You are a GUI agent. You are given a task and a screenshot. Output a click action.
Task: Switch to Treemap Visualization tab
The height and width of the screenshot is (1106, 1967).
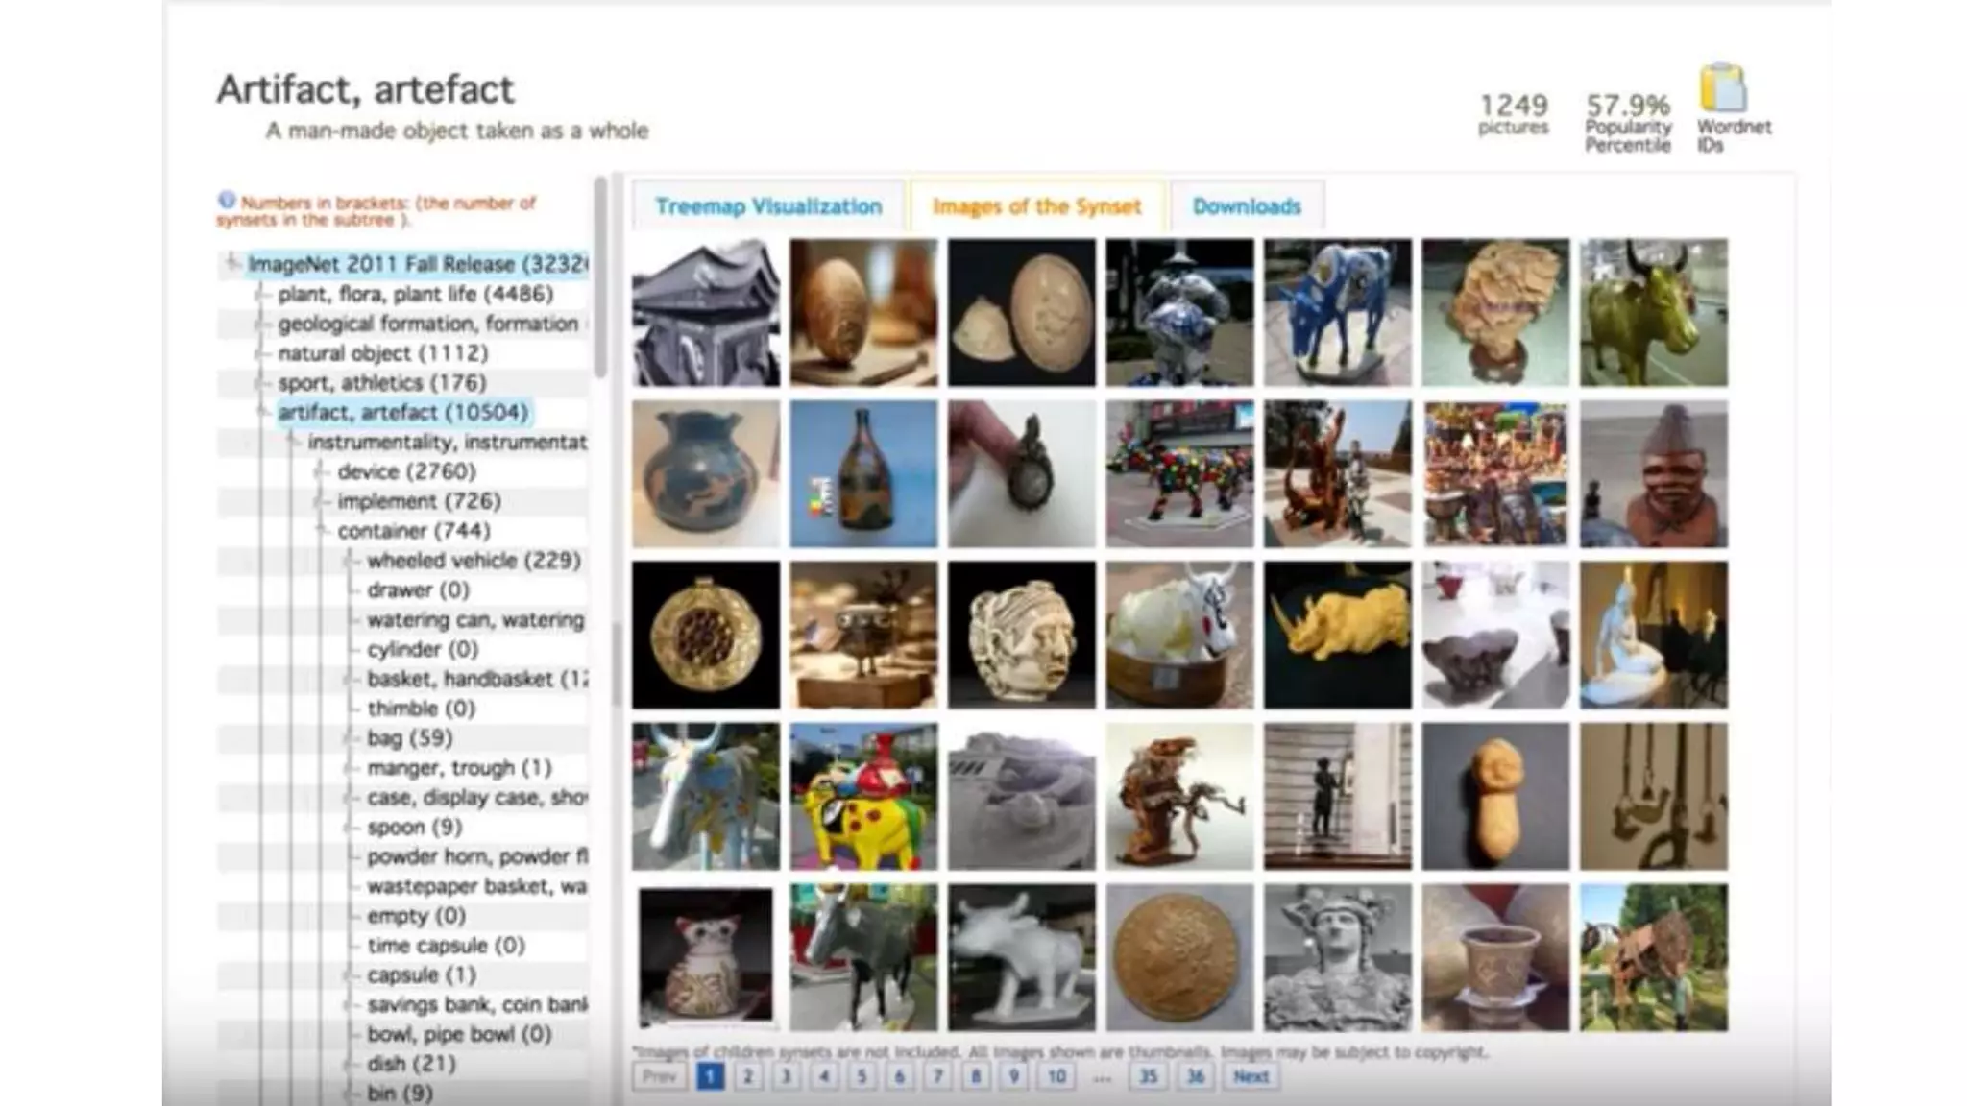click(767, 206)
